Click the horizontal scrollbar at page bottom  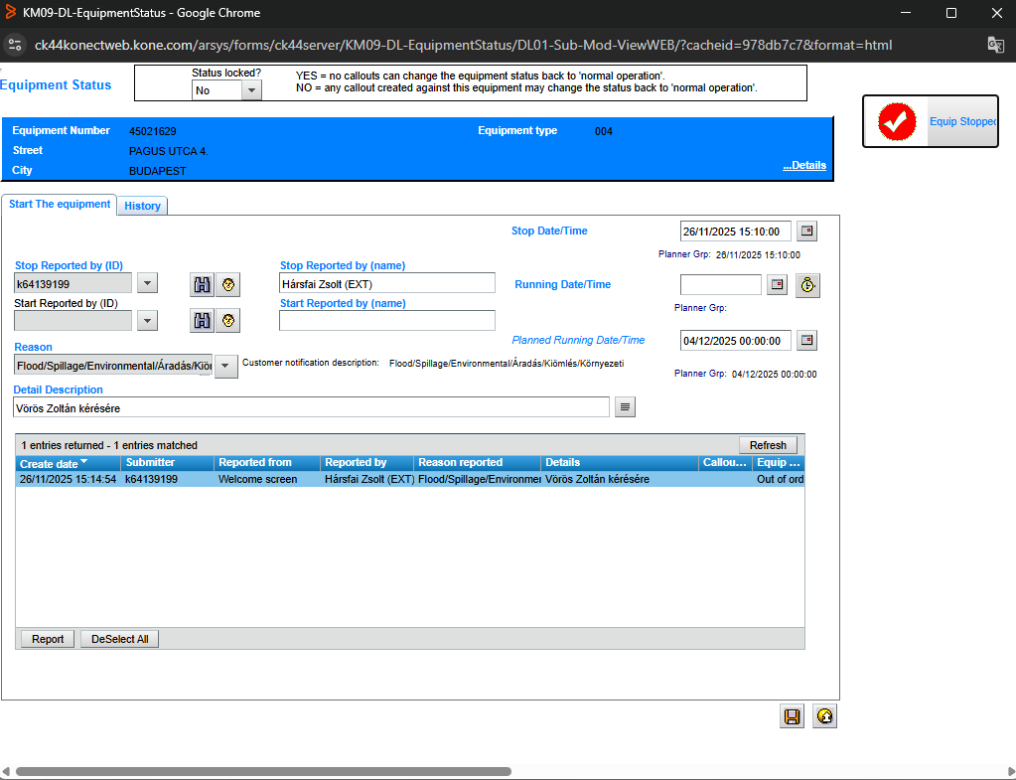tap(263, 771)
